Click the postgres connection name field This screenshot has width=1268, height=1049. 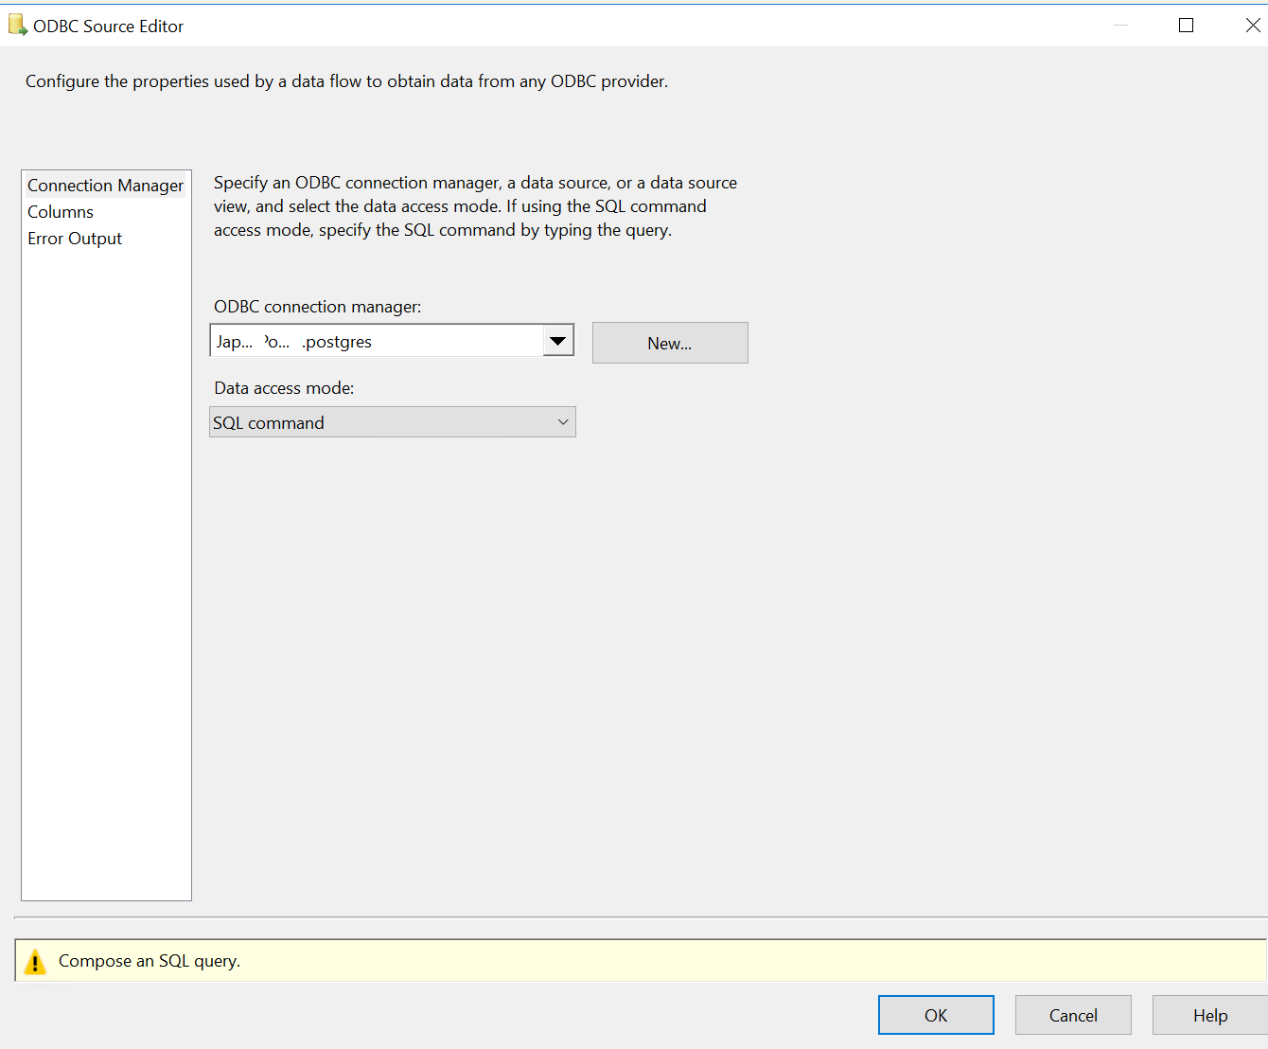[x=376, y=342]
